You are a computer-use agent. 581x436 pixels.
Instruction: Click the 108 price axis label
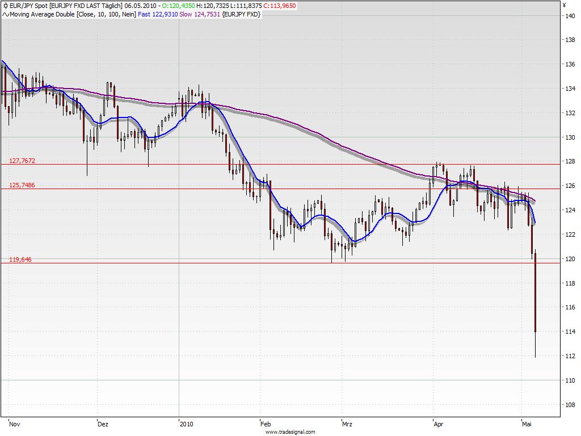[x=570, y=405]
